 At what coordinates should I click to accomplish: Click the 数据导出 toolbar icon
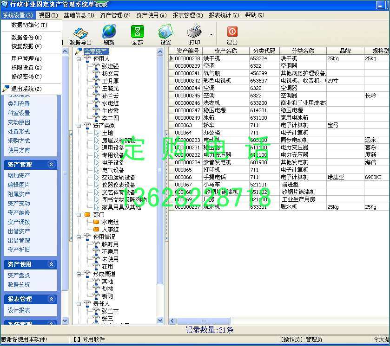pos(80,32)
